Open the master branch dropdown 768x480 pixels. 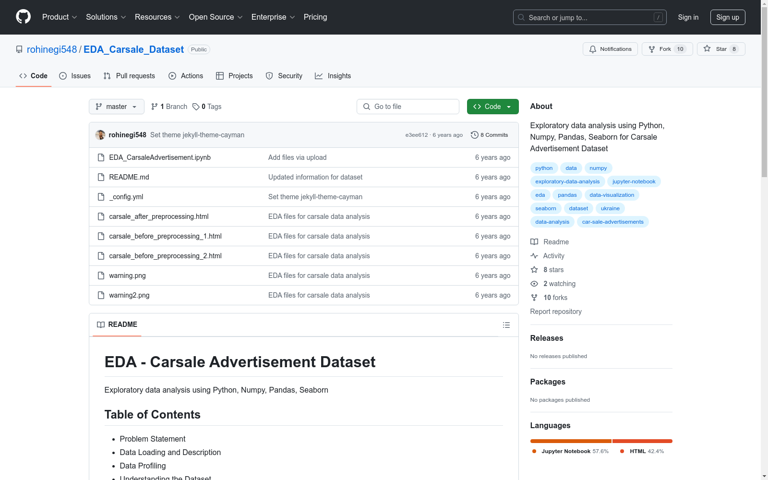117,107
